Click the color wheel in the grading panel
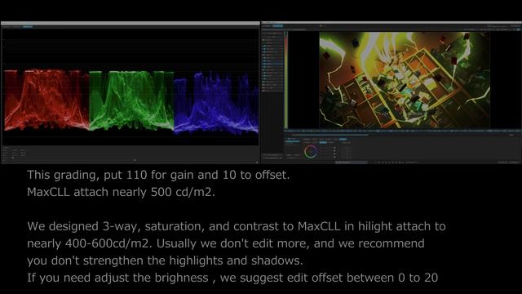Screen dimensions: 522x294 point(310,152)
